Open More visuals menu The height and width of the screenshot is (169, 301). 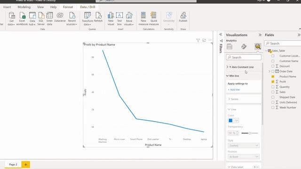click(129, 19)
